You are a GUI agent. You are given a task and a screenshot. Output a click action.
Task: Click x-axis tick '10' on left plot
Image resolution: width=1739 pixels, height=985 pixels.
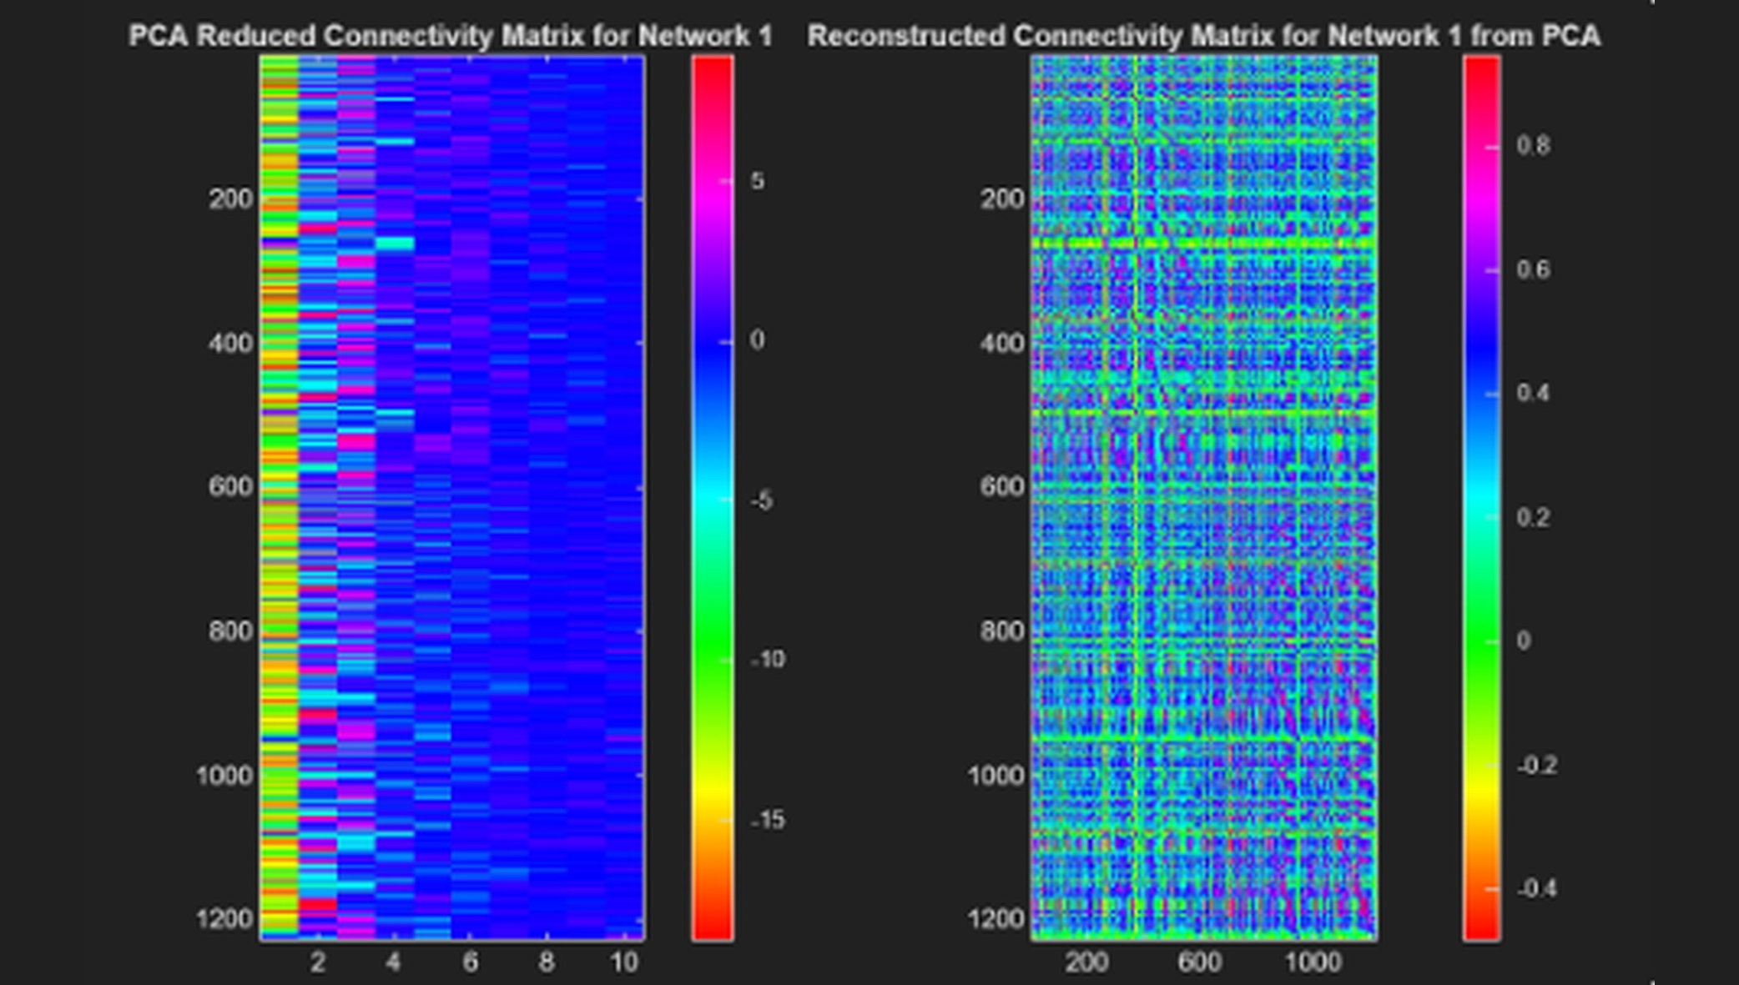624,962
